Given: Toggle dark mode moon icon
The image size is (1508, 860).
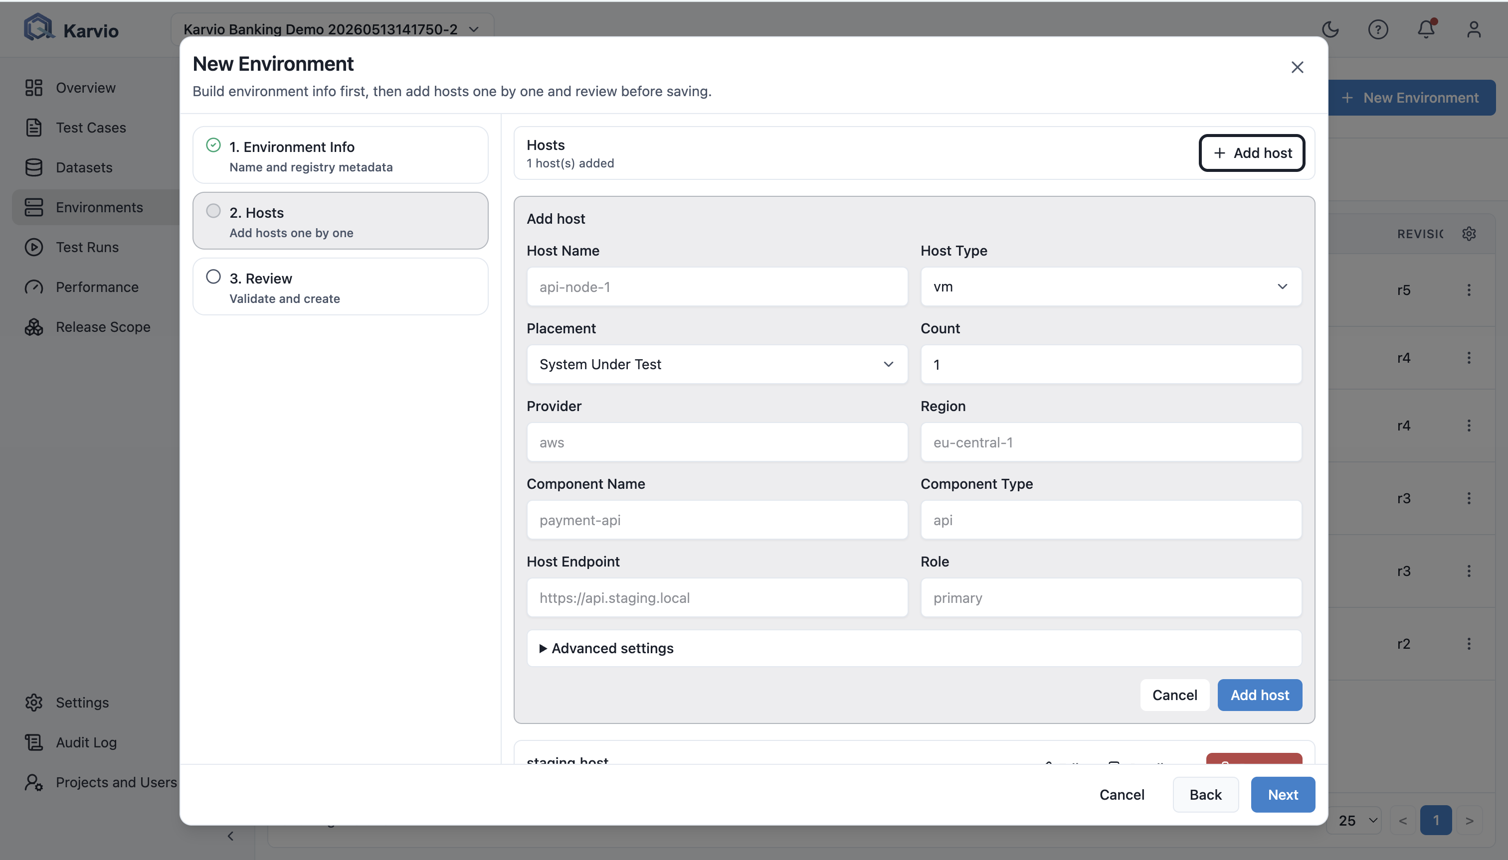Looking at the screenshot, I should (1330, 29).
